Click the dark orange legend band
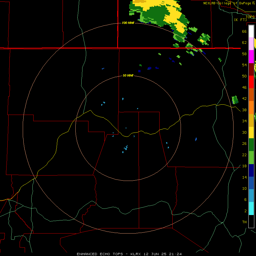256x256 pixels. click(x=251, y=94)
